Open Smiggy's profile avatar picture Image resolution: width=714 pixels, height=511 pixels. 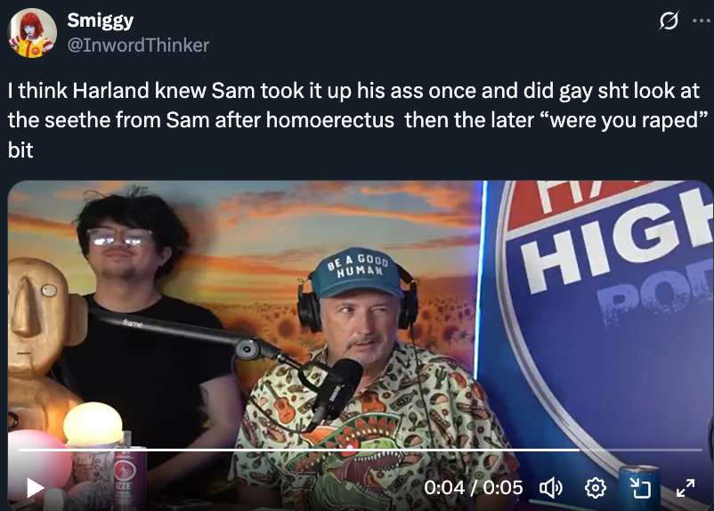(32, 33)
